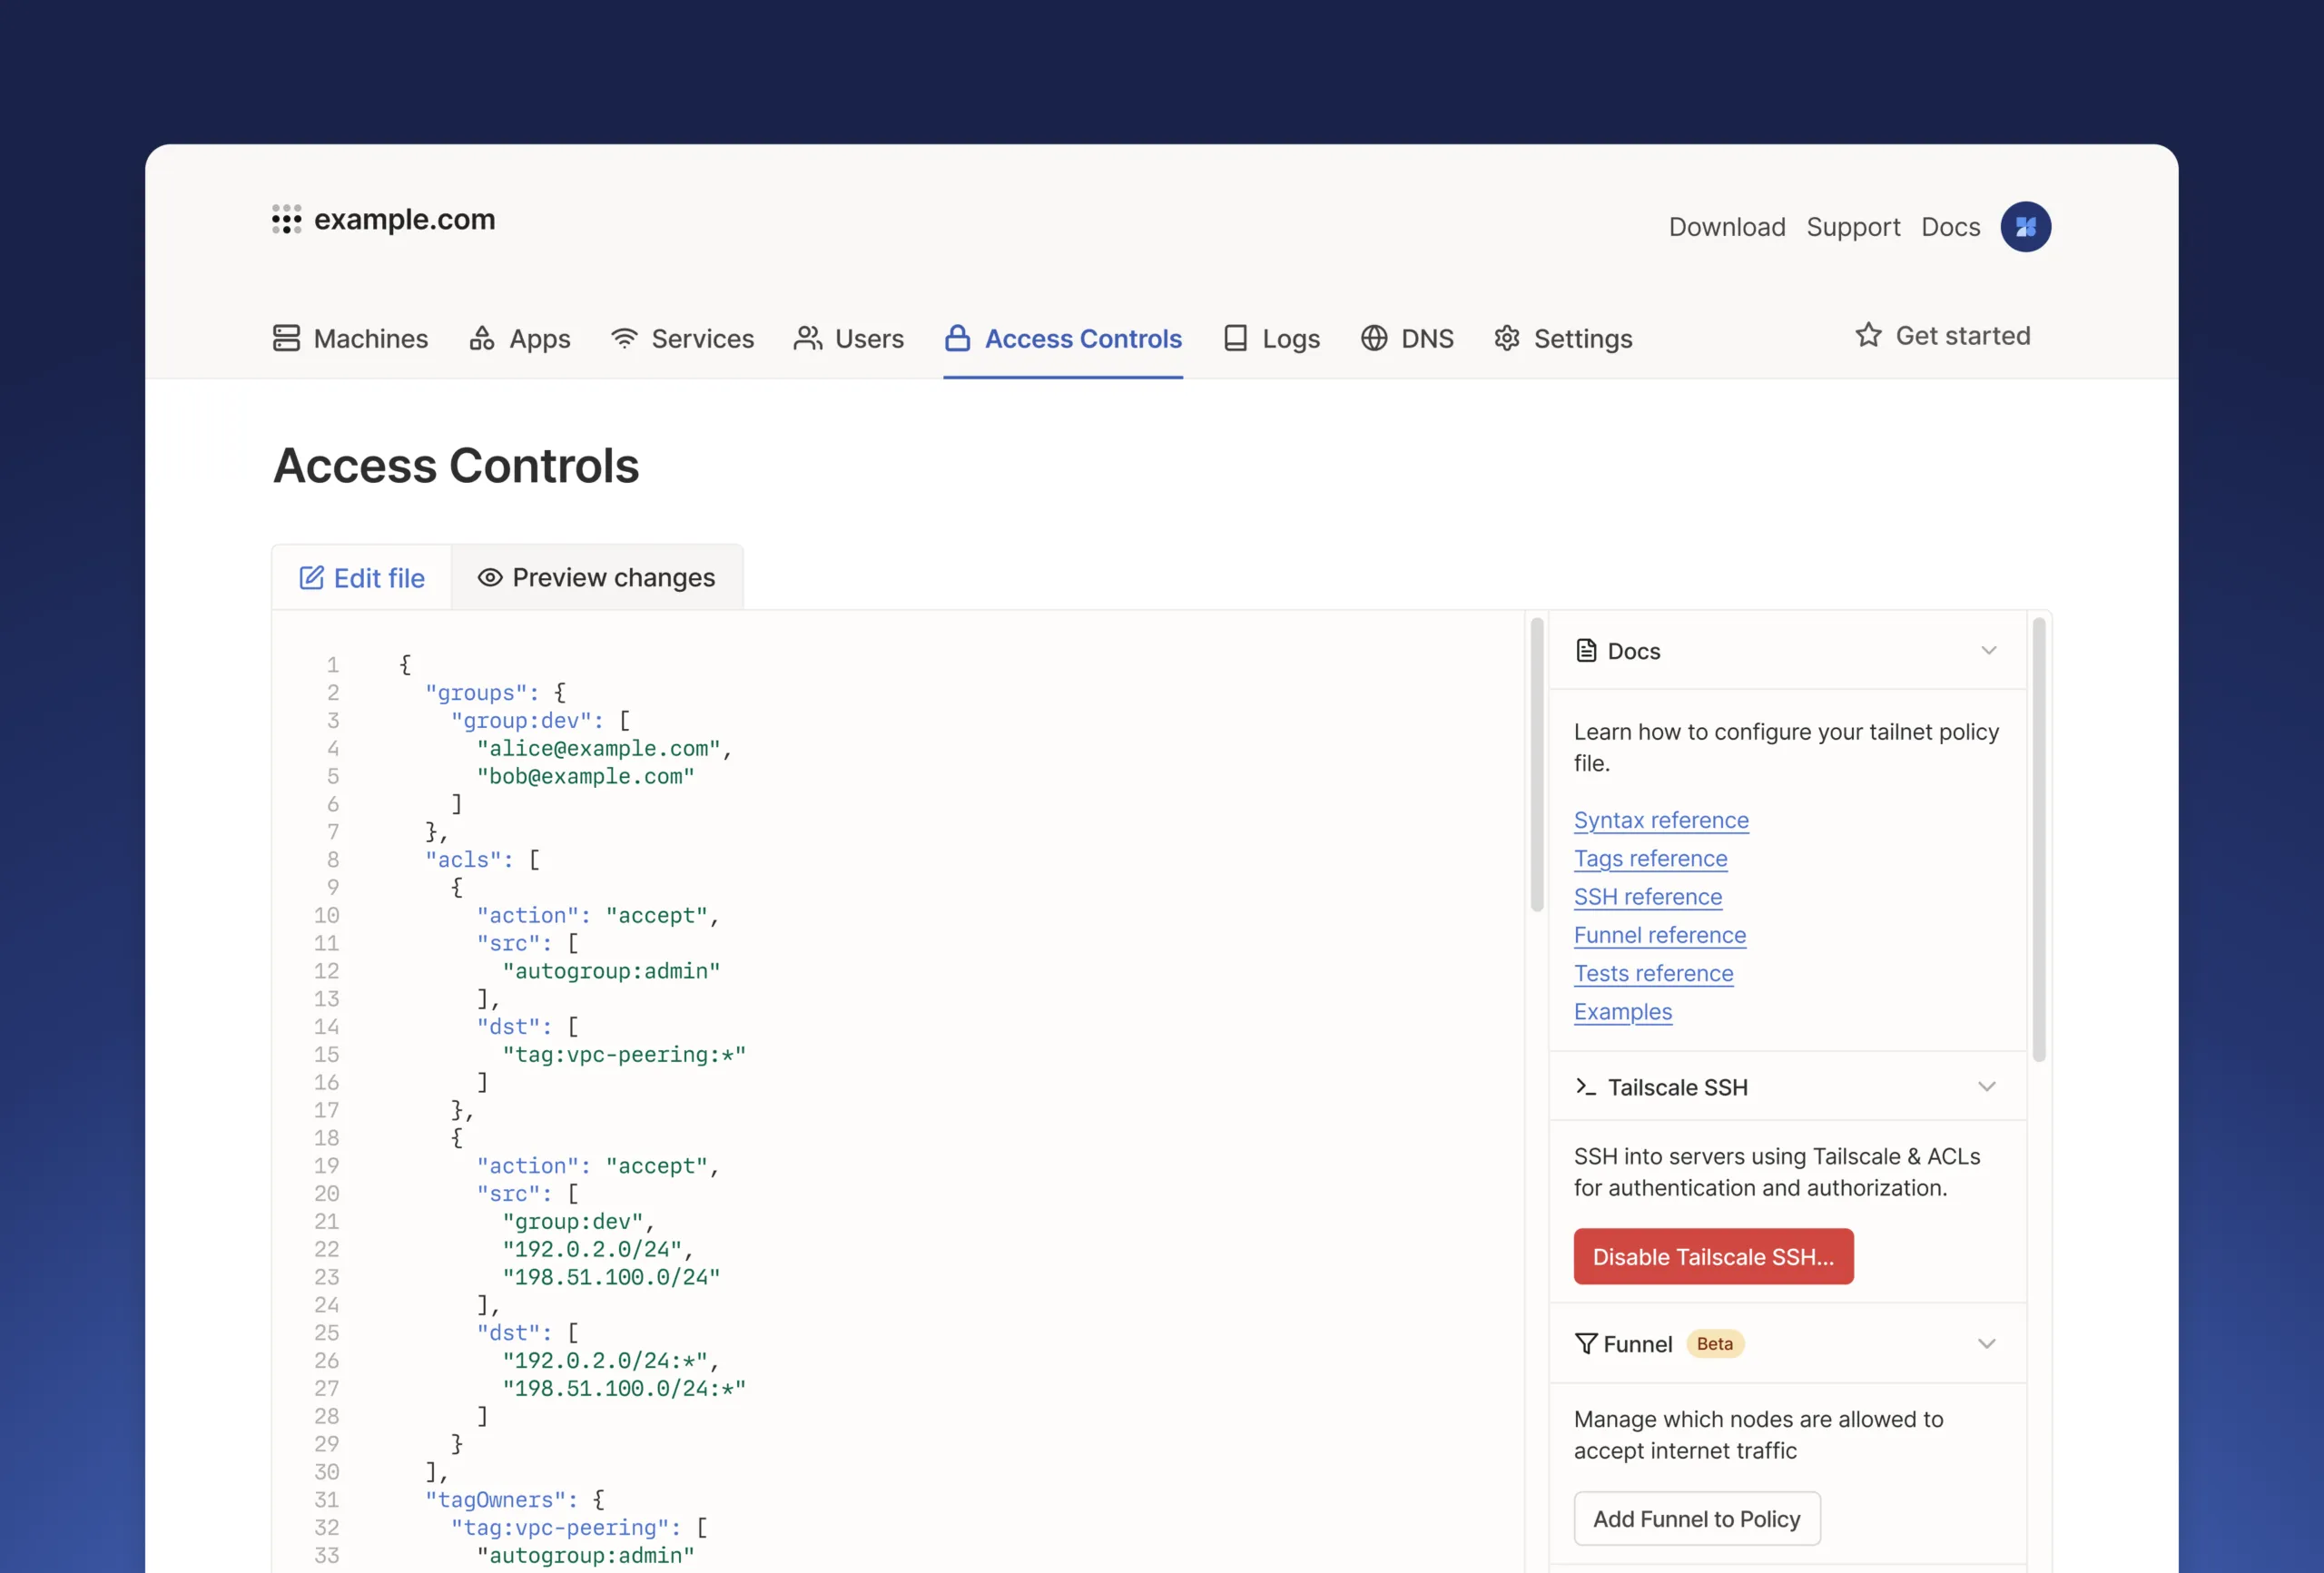Click the Machines server icon

[286, 338]
